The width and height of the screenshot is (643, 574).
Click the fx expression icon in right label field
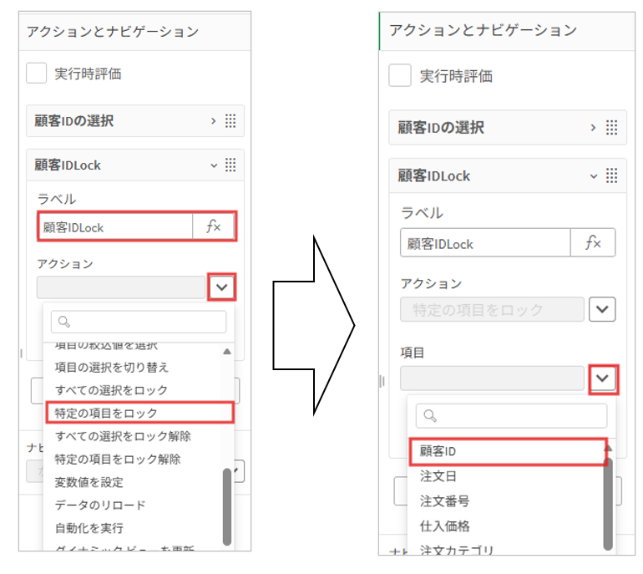point(593,243)
